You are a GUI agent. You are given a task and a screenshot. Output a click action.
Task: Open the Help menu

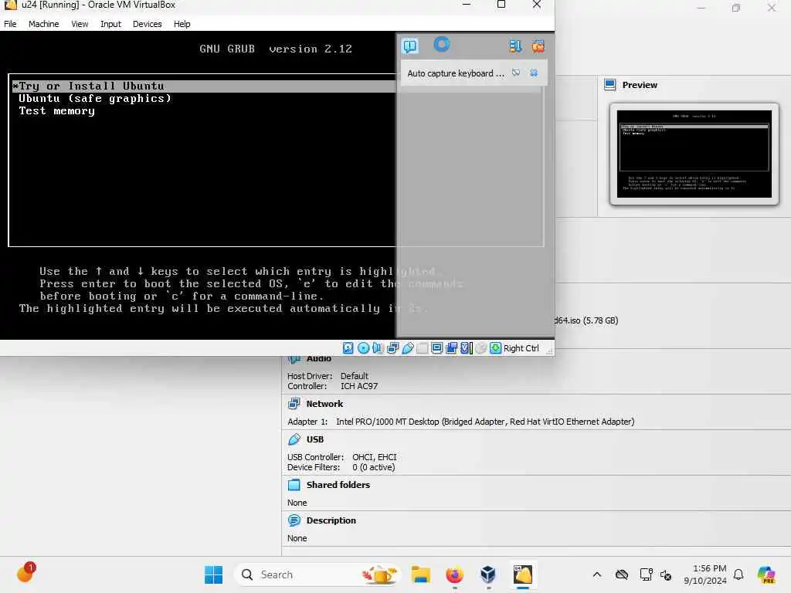(182, 24)
